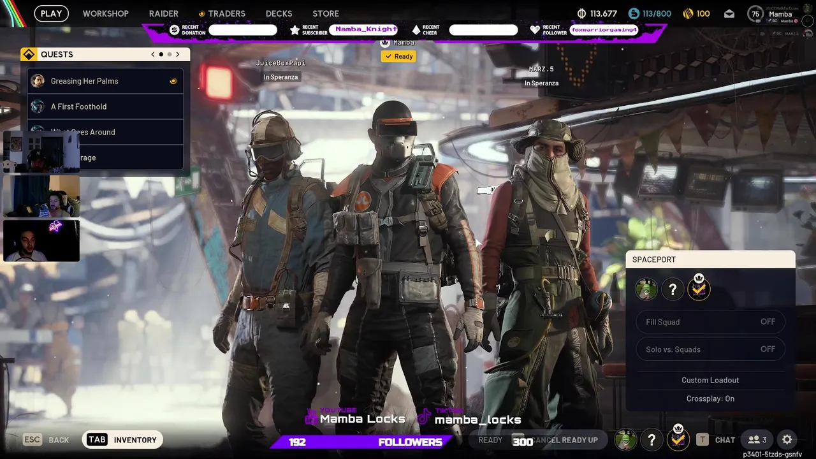Image resolution: width=816 pixels, height=459 pixels.
Task: Click the SPACEPORT map header
Action: click(x=711, y=259)
